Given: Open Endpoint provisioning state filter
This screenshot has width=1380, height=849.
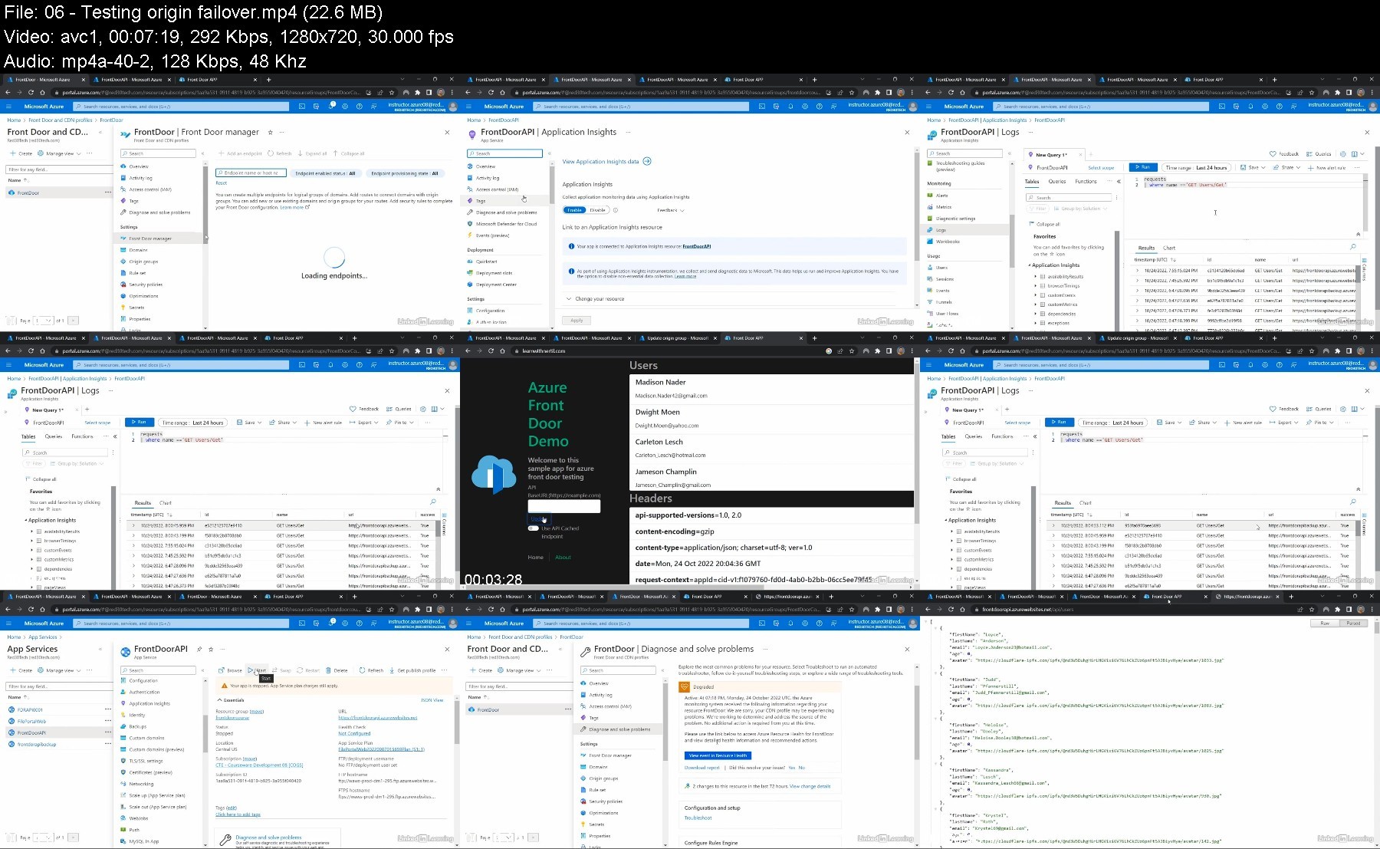Looking at the screenshot, I should click(405, 173).
